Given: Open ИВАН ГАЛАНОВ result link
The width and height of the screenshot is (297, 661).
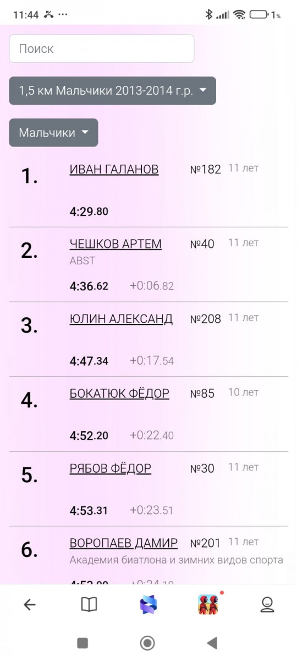Looking at the screenshot, I should point(114,169).
